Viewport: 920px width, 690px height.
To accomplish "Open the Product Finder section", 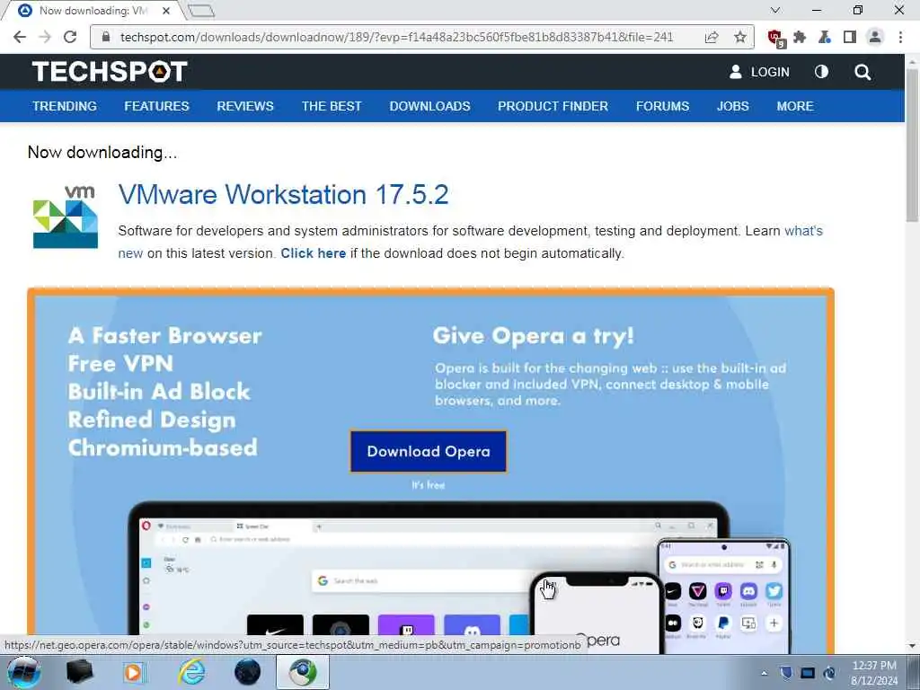I will coord(553,106).
